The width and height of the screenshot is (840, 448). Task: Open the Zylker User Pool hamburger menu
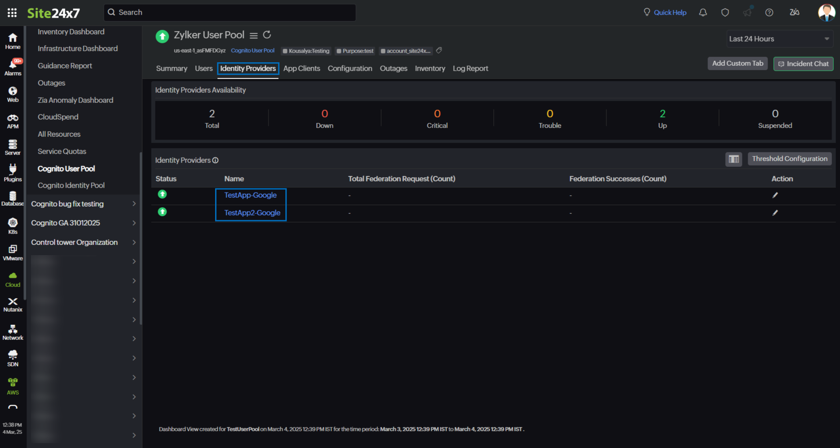(x=254, y=35)
